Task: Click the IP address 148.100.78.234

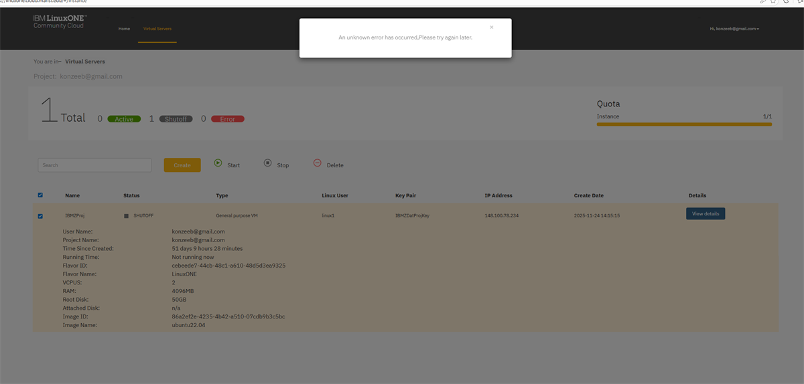Action: [502, 216]
